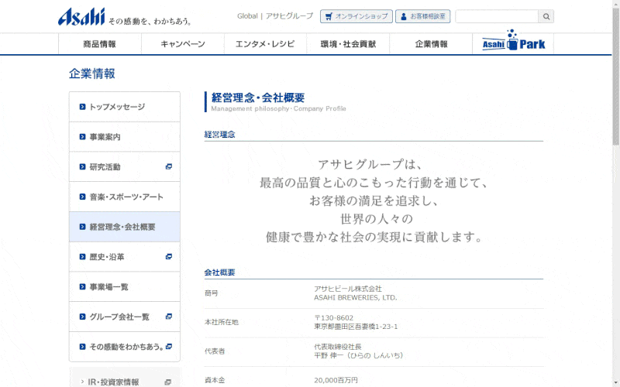The image size is (620, 387).
Task: Click the chevron beside IR・投資家情報
Action: coord(82,382)
